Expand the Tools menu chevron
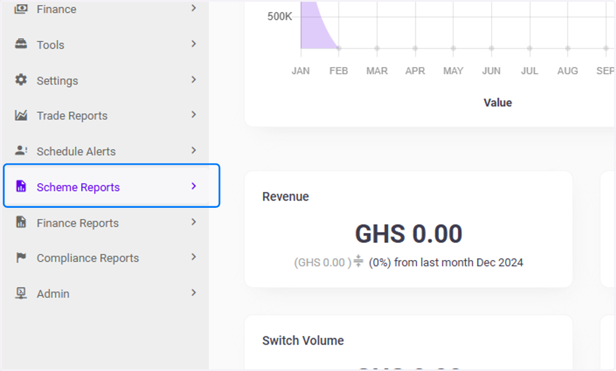Image resolution: width=616 pixels, height=371 pixels. click(194, 44)
